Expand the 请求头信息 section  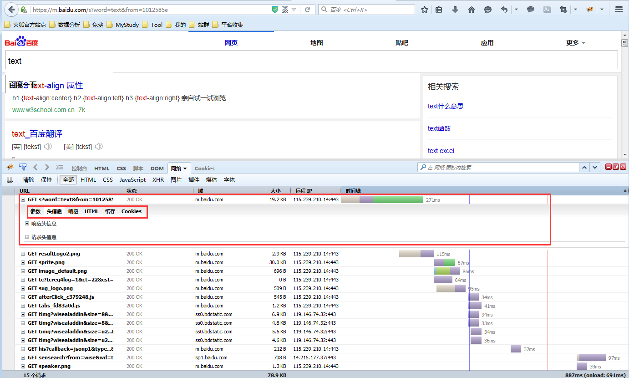coord(27,237)
